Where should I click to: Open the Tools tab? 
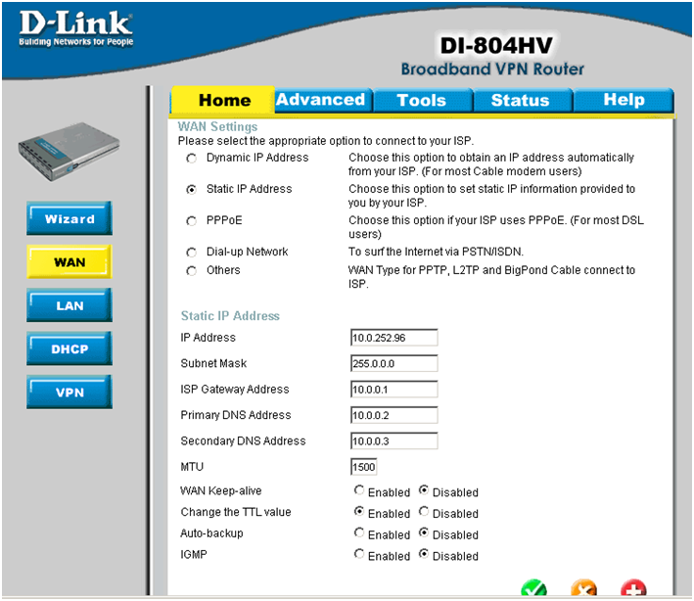(423, 100)
